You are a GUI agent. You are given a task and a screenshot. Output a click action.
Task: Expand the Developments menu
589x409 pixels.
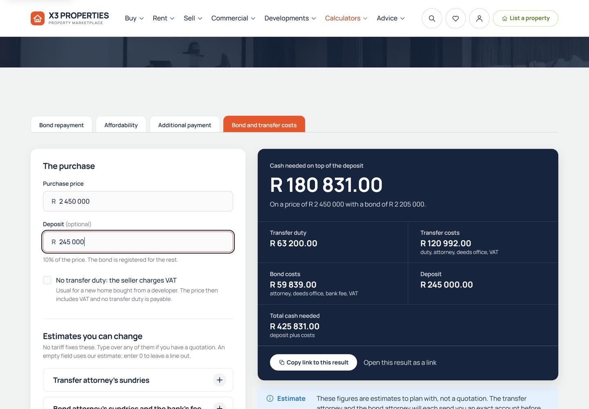290,18
